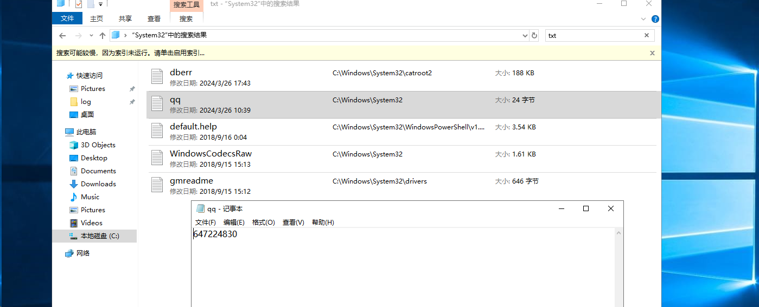759x307 pixels.
Task: Minimize the qq Notepad window
Action: point(561,208)
